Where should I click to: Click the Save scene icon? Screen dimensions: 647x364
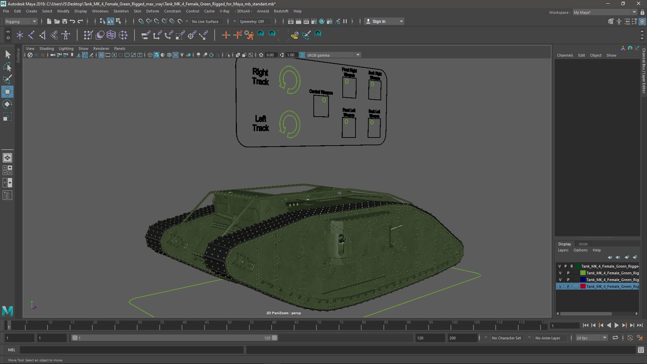(x=65, y=21)
